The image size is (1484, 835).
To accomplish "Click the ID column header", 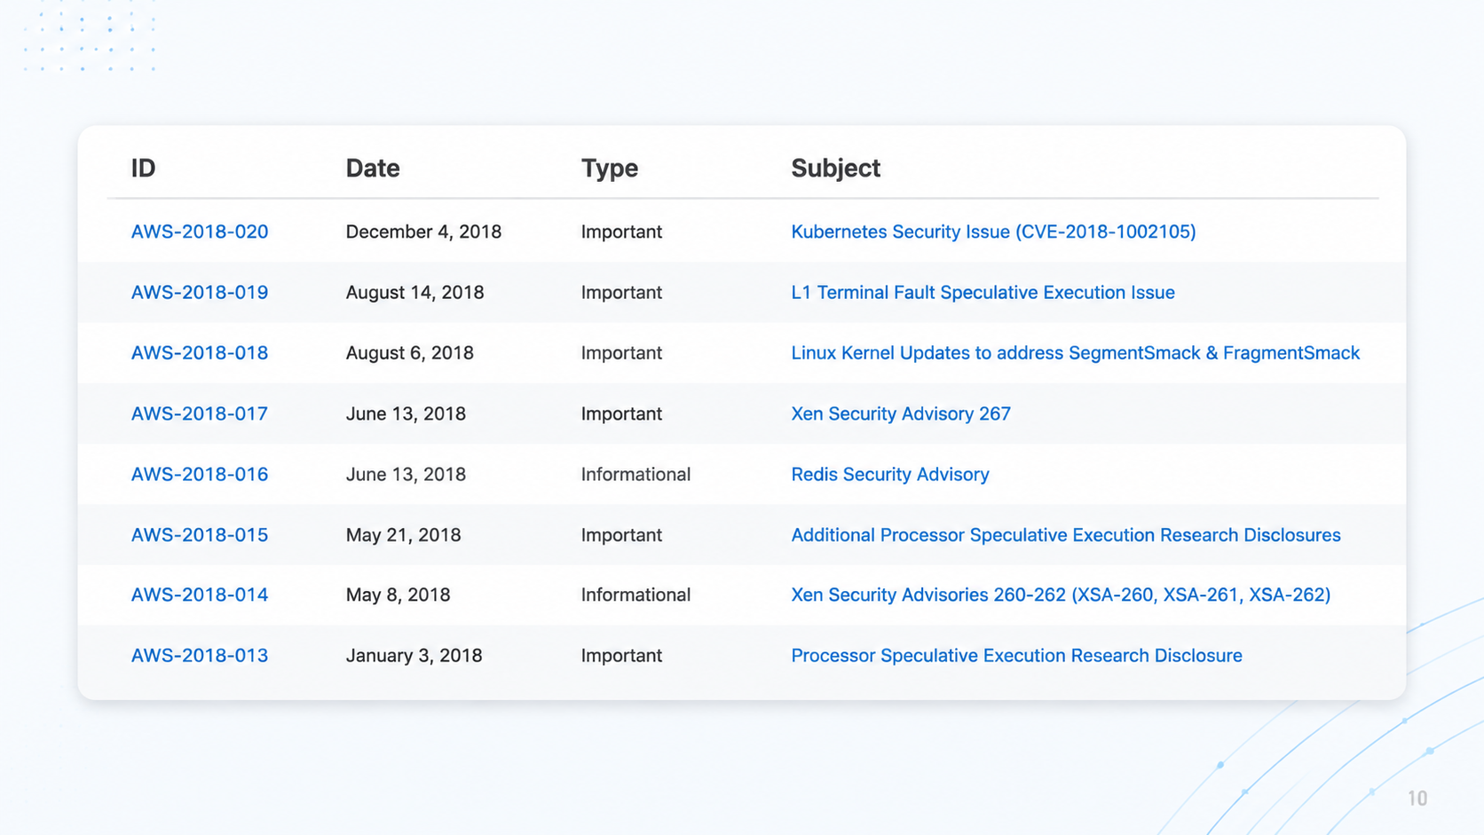I will (x=144, y=168).
